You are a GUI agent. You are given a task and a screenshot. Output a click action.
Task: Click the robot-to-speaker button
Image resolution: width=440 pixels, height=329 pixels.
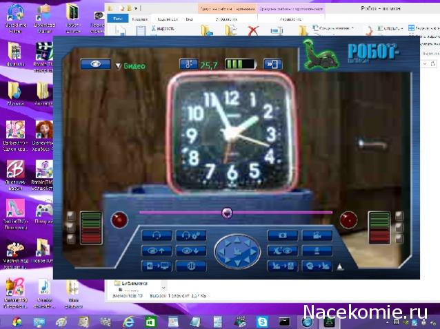coord(283,266)
